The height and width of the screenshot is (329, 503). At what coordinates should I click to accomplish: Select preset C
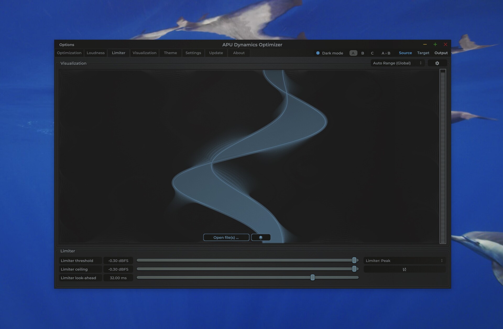coord(372,53)
